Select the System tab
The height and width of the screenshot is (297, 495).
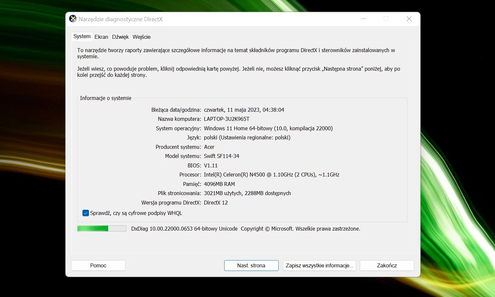(82, 36)
